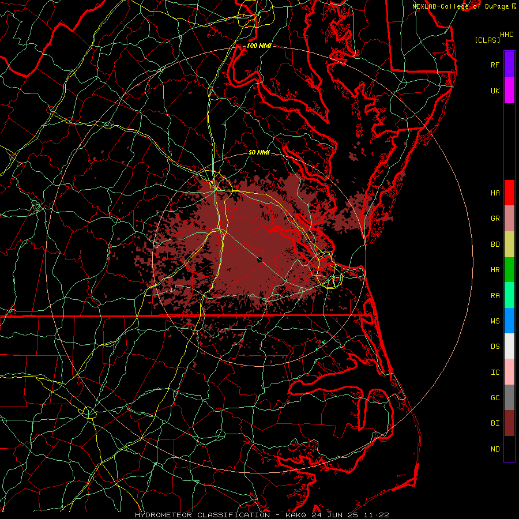The image size is (519, 519).
Task: Click the RF purple legend swatch
Action: [509, 65]
